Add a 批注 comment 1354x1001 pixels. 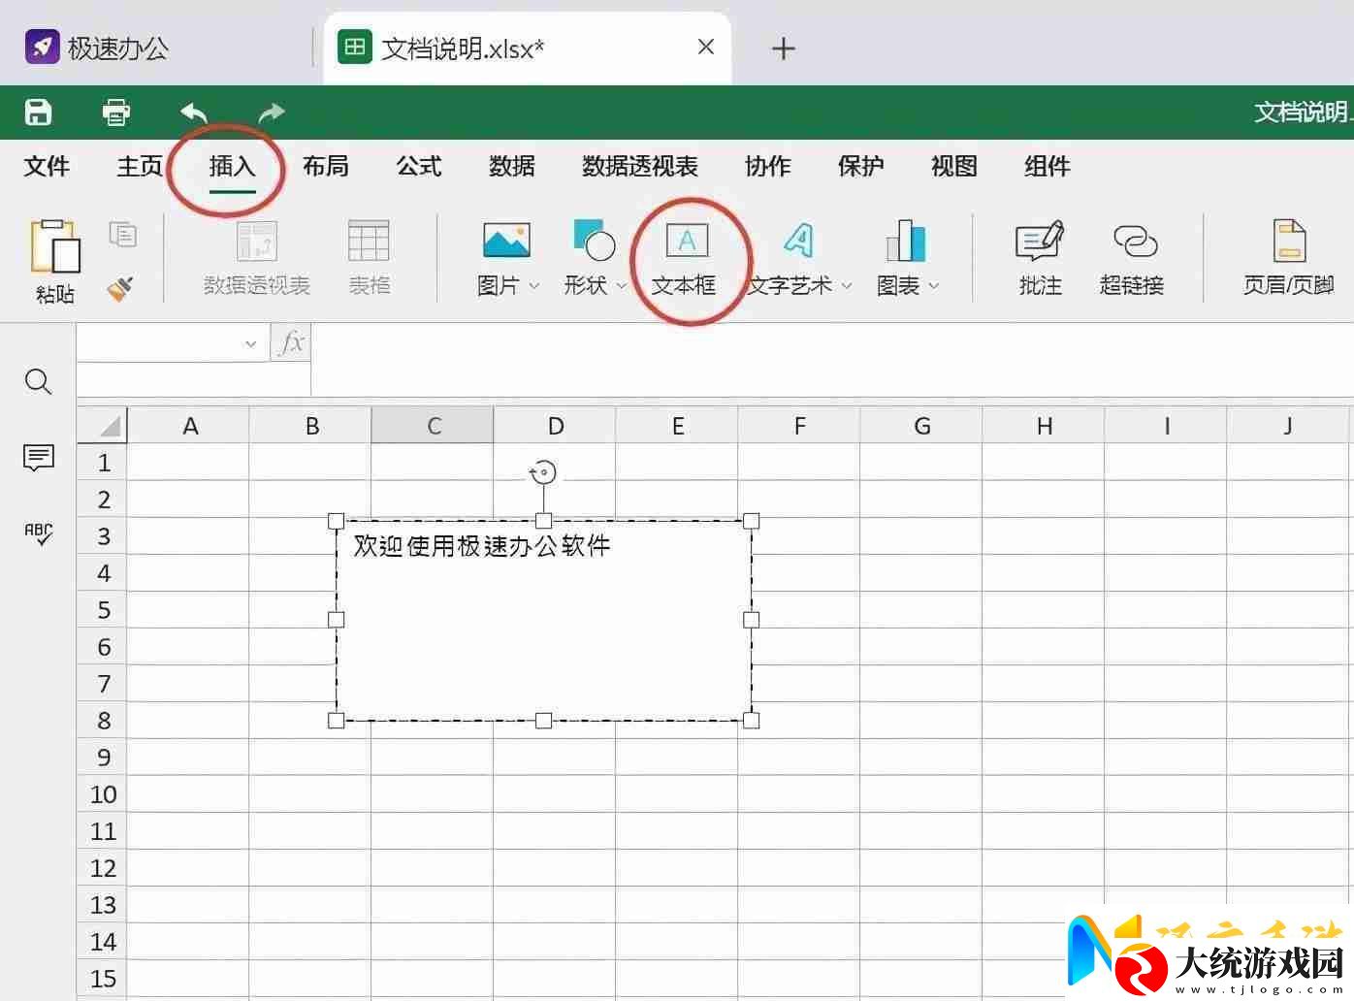coord(1041,258)
